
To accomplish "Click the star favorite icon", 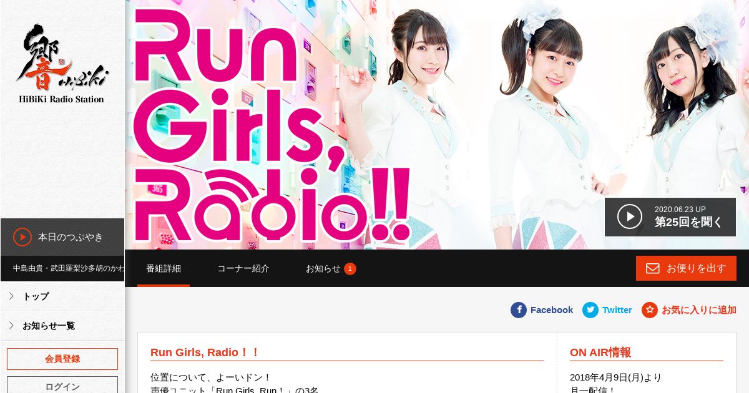I will 650,310.
